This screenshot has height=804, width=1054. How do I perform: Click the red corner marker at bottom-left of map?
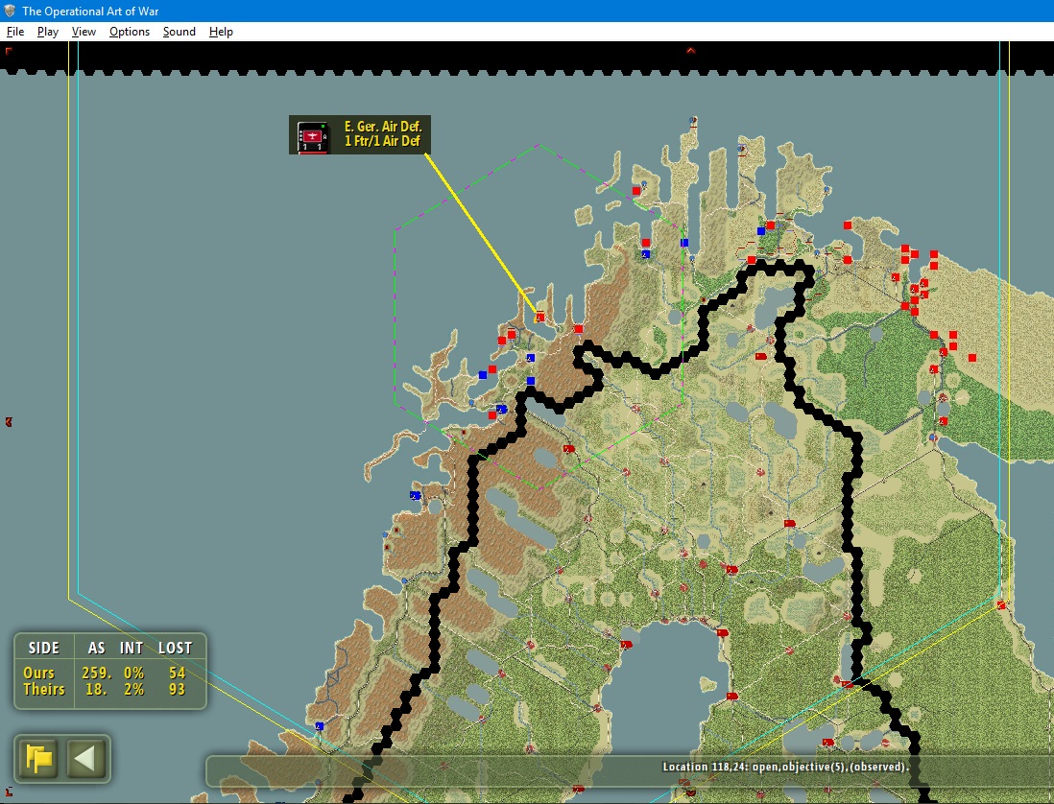point(8,792)
